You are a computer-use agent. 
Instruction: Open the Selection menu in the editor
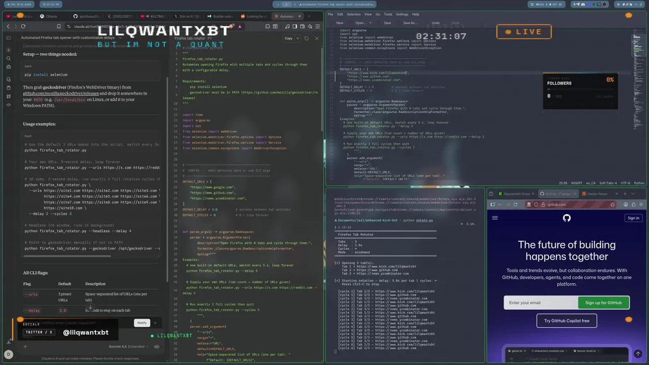[353, 14]
